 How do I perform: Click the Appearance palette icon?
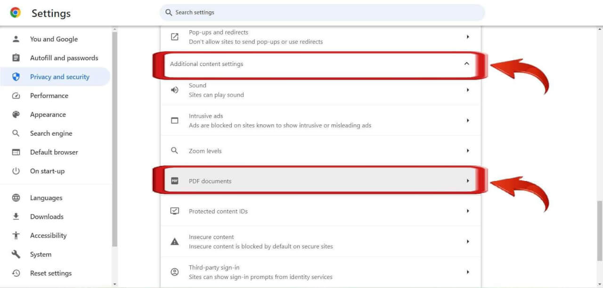pos(16,115)
